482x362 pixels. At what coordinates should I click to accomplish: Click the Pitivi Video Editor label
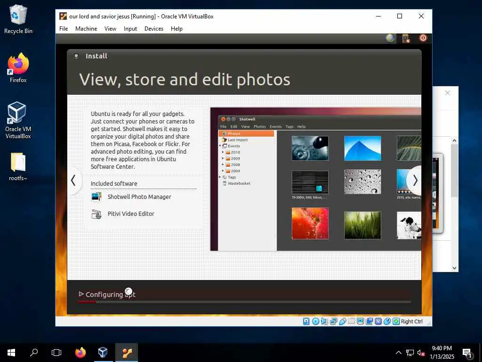point(131,214)
